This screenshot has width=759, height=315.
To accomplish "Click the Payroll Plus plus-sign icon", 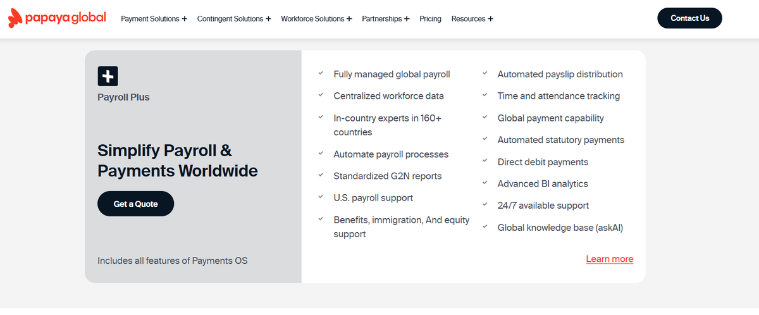I will [x=108, y=76].
